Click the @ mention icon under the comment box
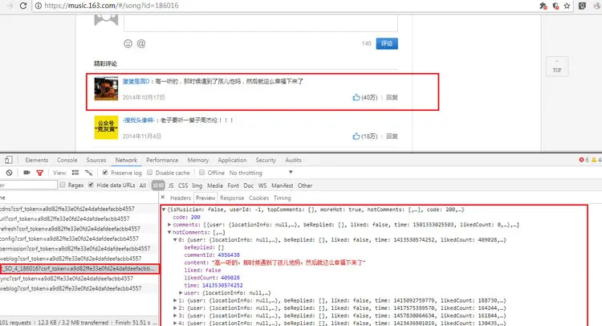Image resolution: width=602 pixels, height=326 pixels. pyautogui.click(x=141, y=43)
